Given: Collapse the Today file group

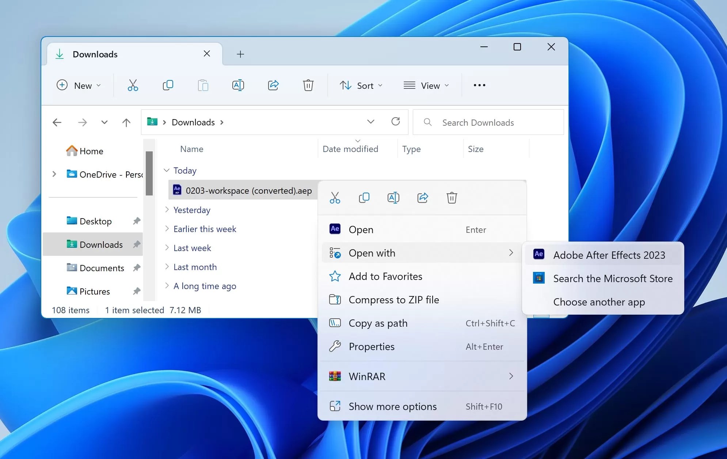Looking at the screenshot, I should 167,170.
